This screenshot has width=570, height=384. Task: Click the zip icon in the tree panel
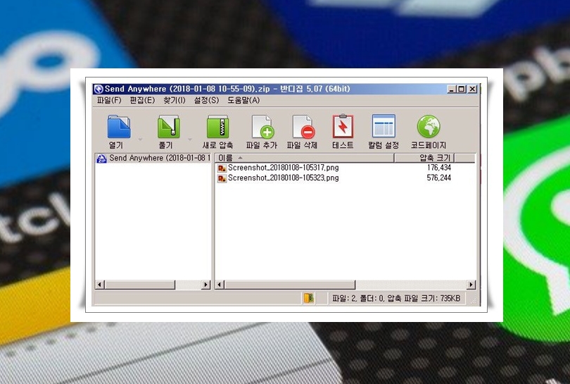click(x=101, y=159)
